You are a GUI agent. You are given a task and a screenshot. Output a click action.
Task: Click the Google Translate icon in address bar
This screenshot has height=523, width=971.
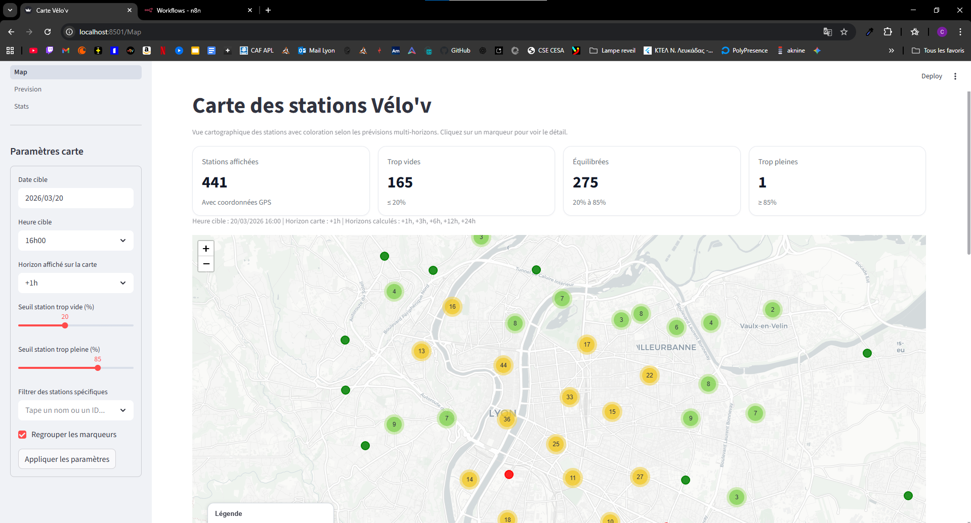pyautogui.click(x=828, y=32)
